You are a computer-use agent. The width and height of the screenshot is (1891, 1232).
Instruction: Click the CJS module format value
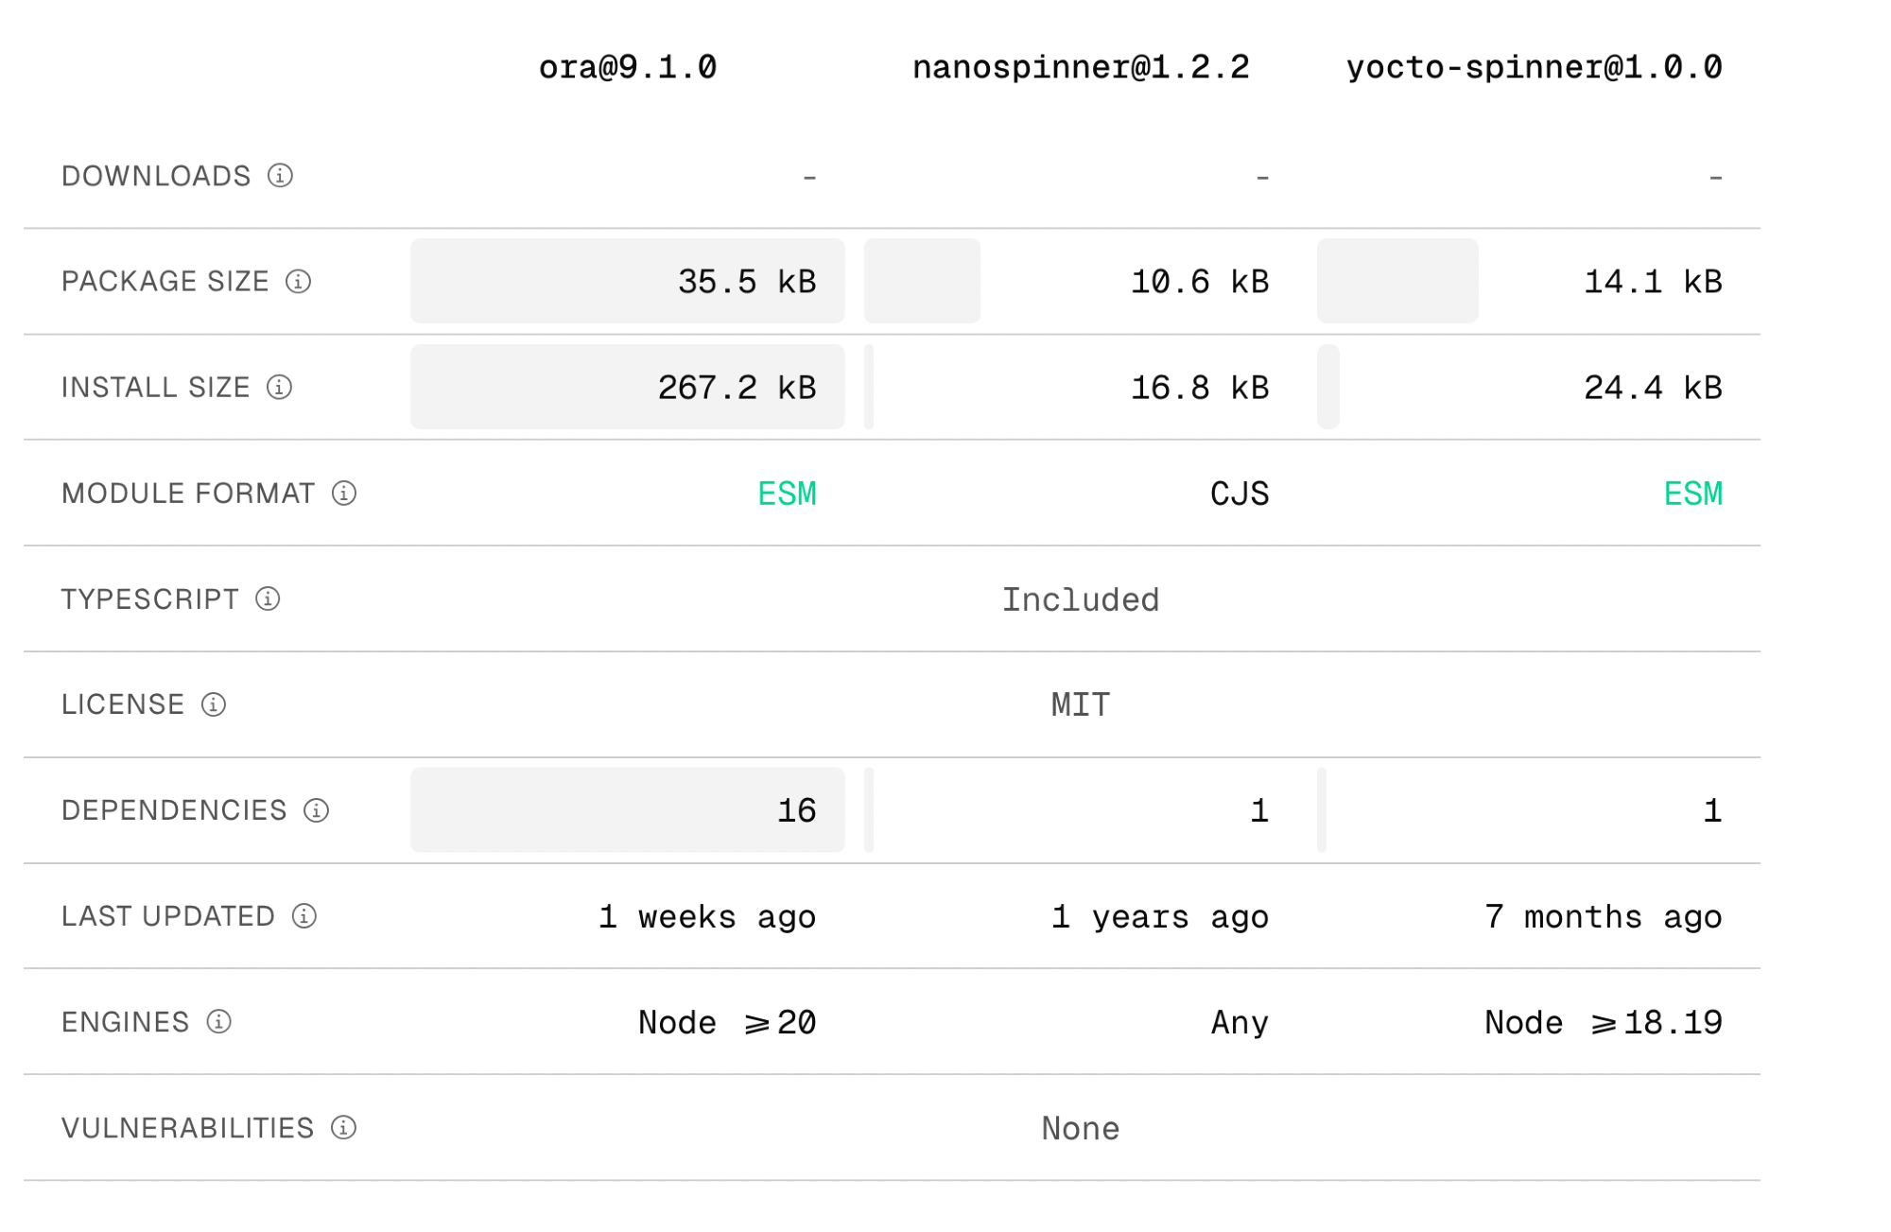[x=1240, y=494]
